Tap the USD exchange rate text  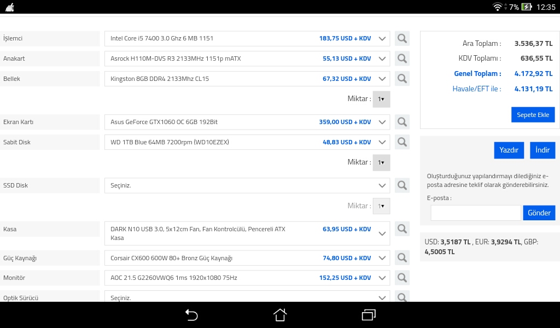[x=448, y=242]
